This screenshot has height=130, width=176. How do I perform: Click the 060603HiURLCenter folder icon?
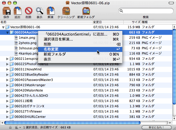pyautogui.click(x=12, y=117)
